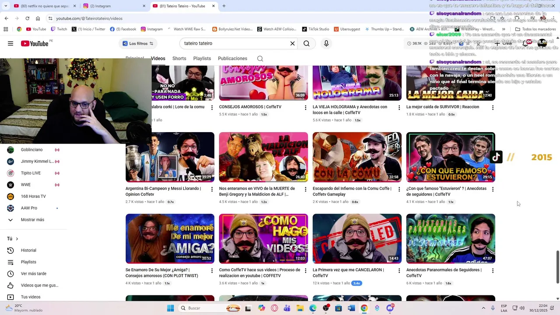The image size is (560, 315).
Task: Open Windows Start menu
Action: [x=171, y=308]
